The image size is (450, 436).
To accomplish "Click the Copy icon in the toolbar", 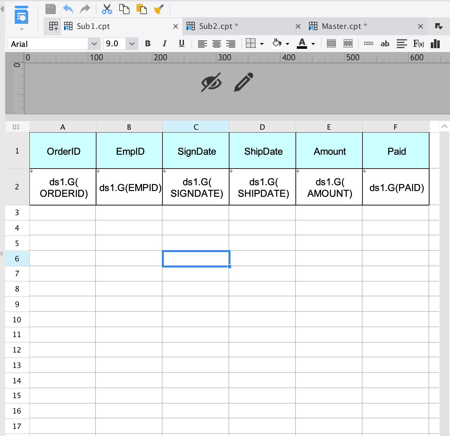I will click(124, 9).
